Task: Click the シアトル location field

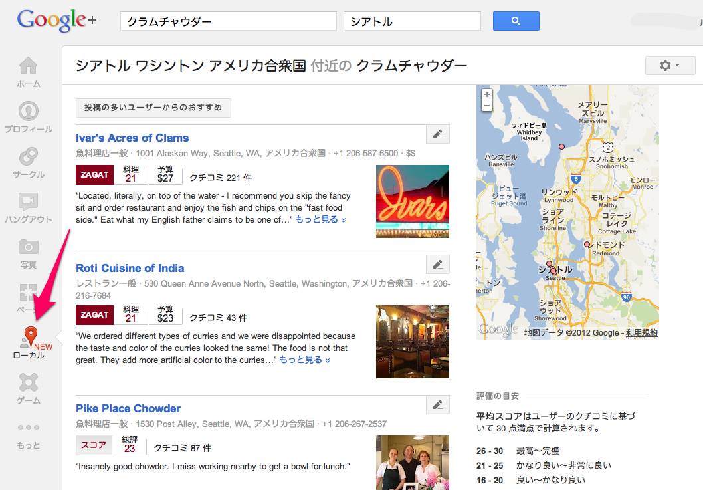Action: coord(412,21)
